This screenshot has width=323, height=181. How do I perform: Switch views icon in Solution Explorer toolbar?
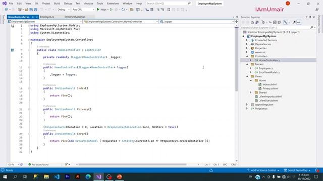(x=257, y=22)
